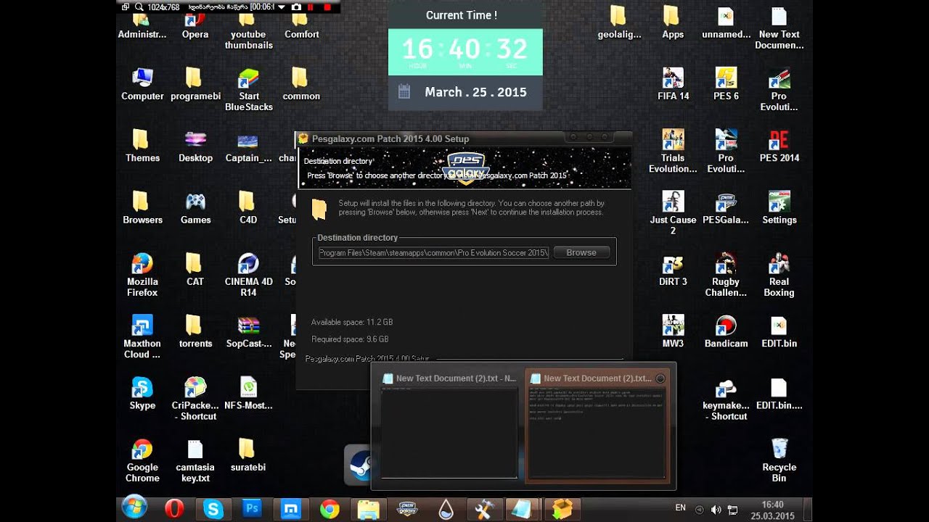Open Google Chrome desktop shortcut

(142, 461)
